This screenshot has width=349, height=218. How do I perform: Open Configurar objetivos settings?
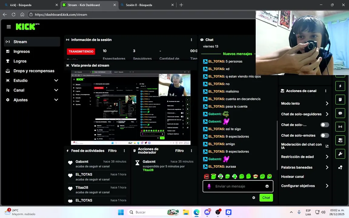(x=305, y=186)
